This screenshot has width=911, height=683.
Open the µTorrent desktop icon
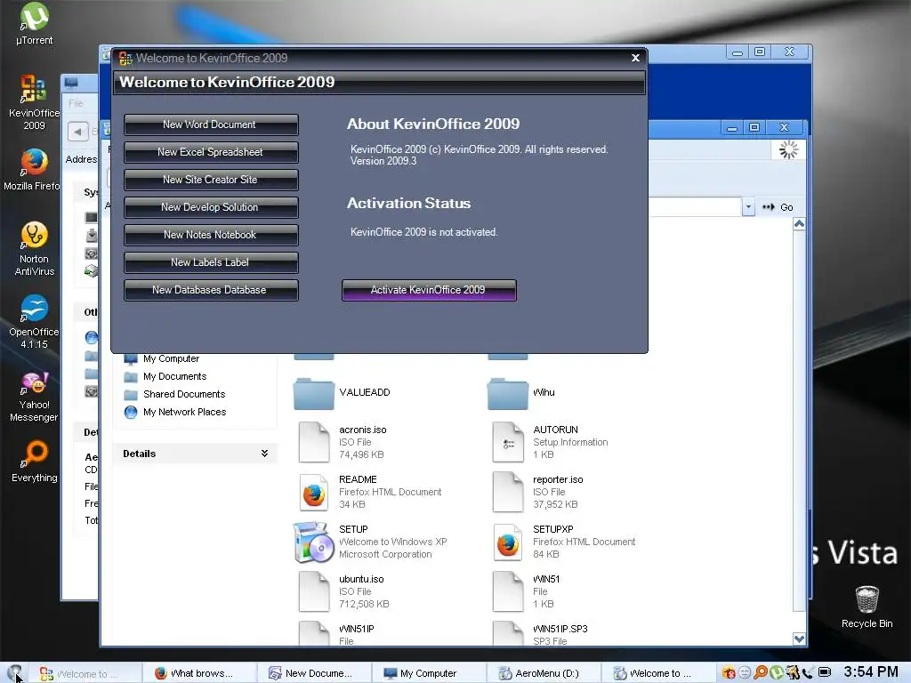pyautogui.click(x=35, y=23)
